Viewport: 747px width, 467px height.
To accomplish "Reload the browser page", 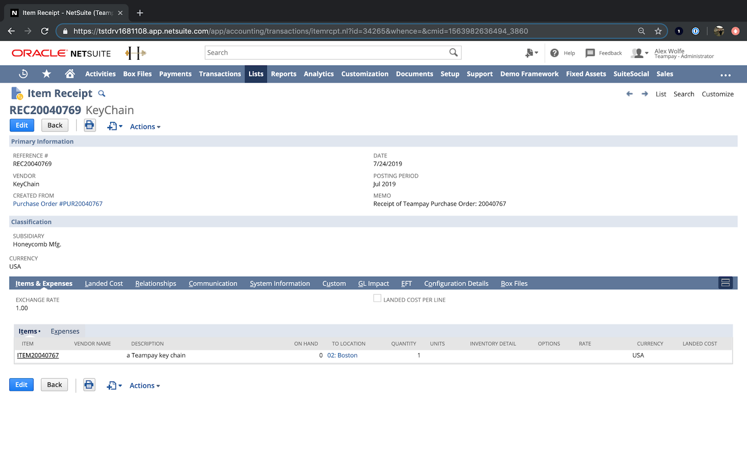I will [45, 31].
